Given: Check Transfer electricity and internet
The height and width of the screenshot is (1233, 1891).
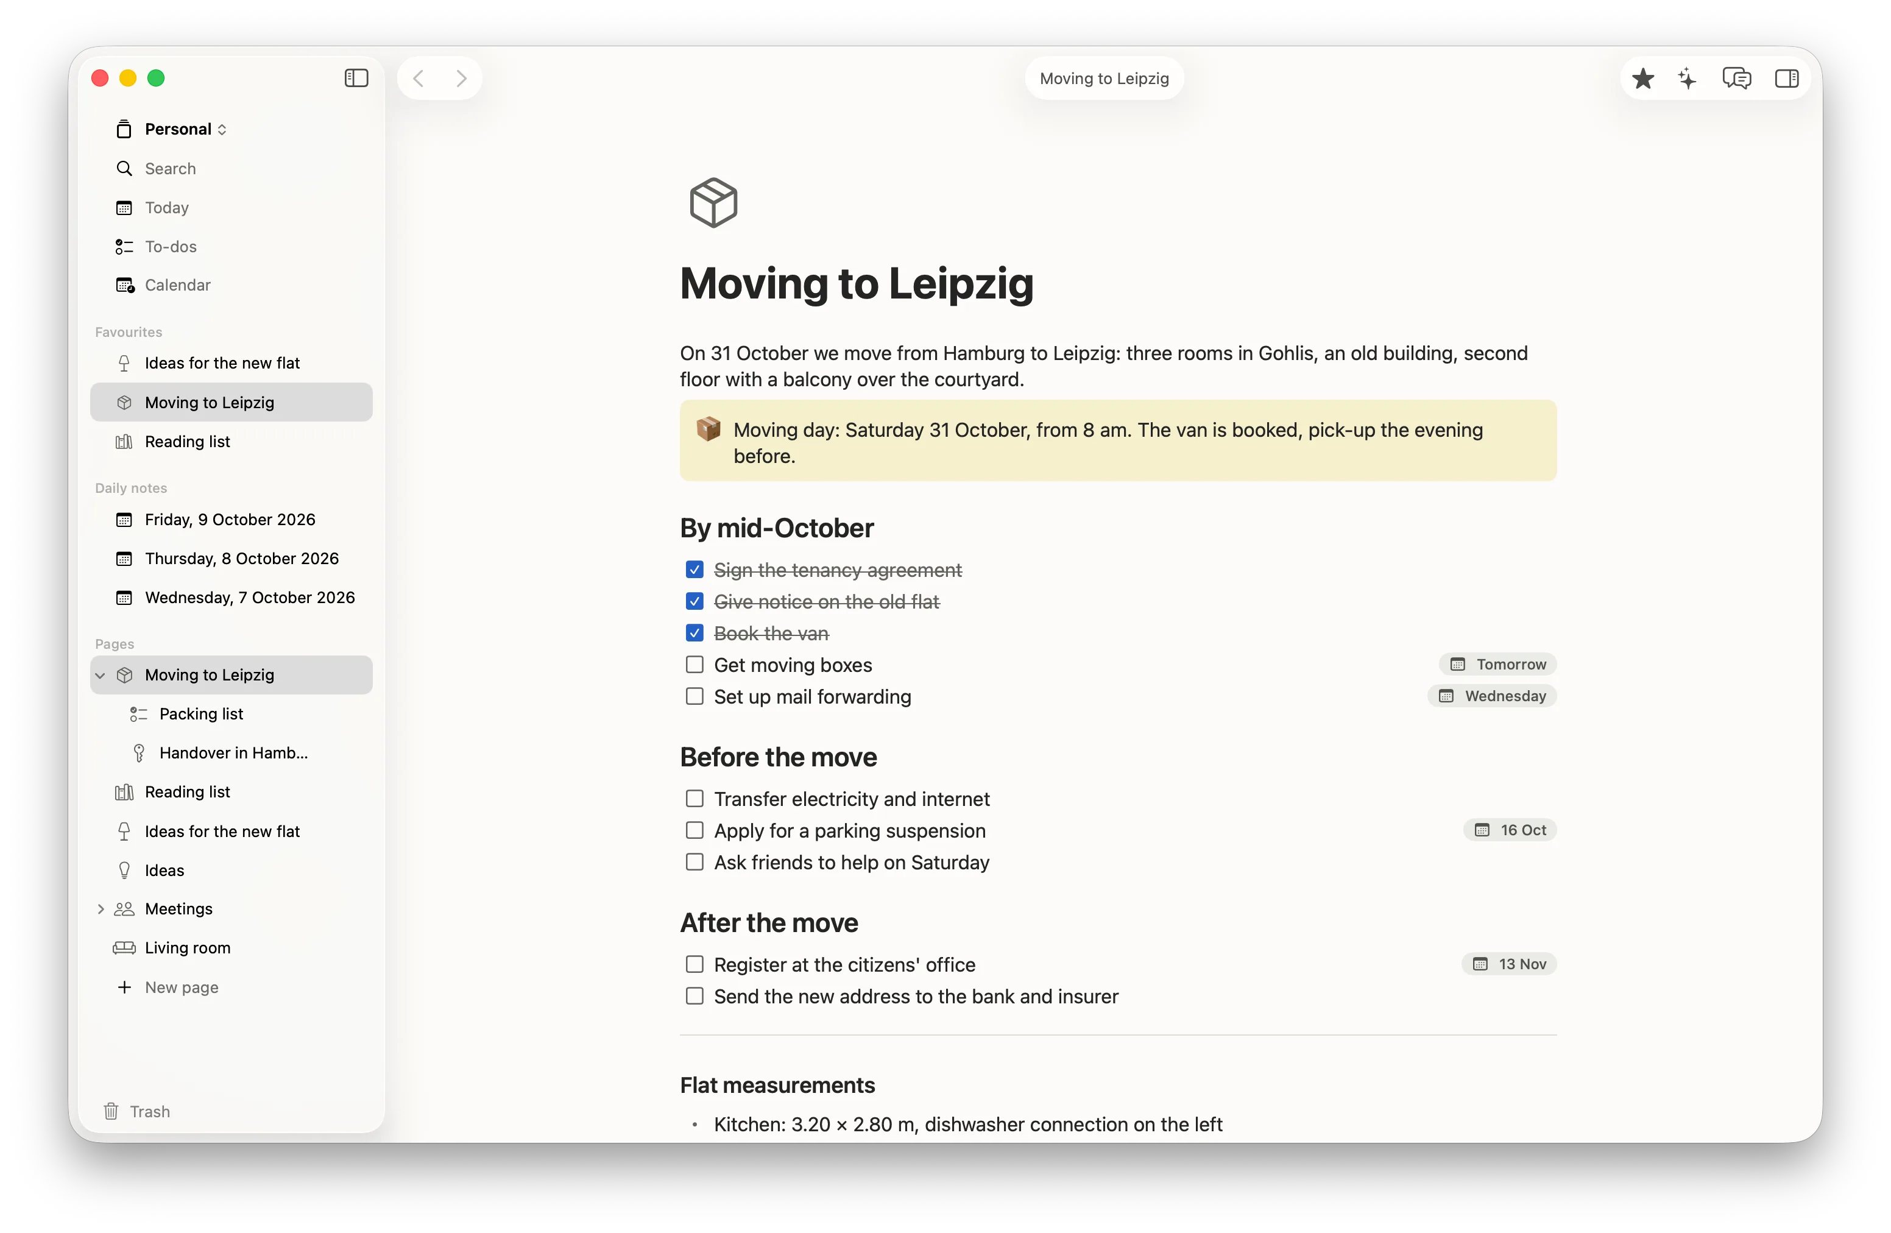Looking at the screenshot, I should (x=695, y=799).
